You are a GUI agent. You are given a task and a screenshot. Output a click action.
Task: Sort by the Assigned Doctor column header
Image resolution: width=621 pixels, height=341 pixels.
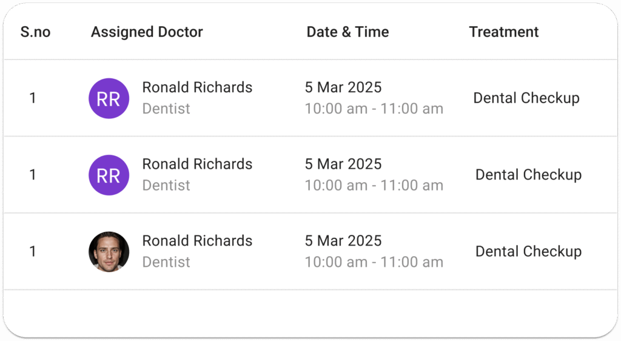(x=147, y=32)
